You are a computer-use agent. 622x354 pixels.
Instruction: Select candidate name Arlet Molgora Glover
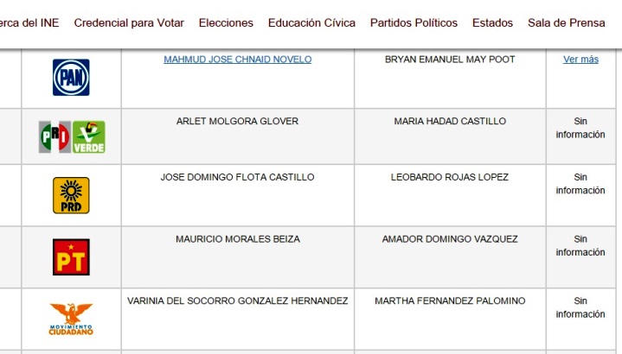[x=237, y=122]
